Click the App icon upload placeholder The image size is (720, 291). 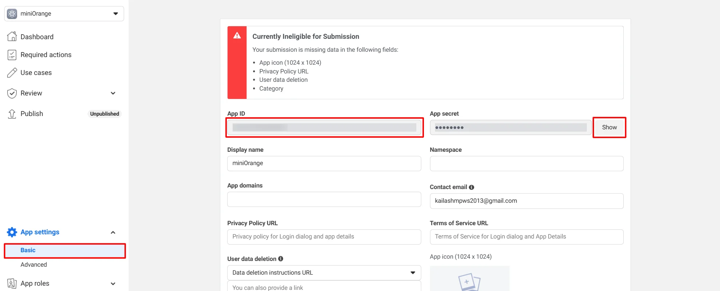pyautogui.click(x=470, y=278)
